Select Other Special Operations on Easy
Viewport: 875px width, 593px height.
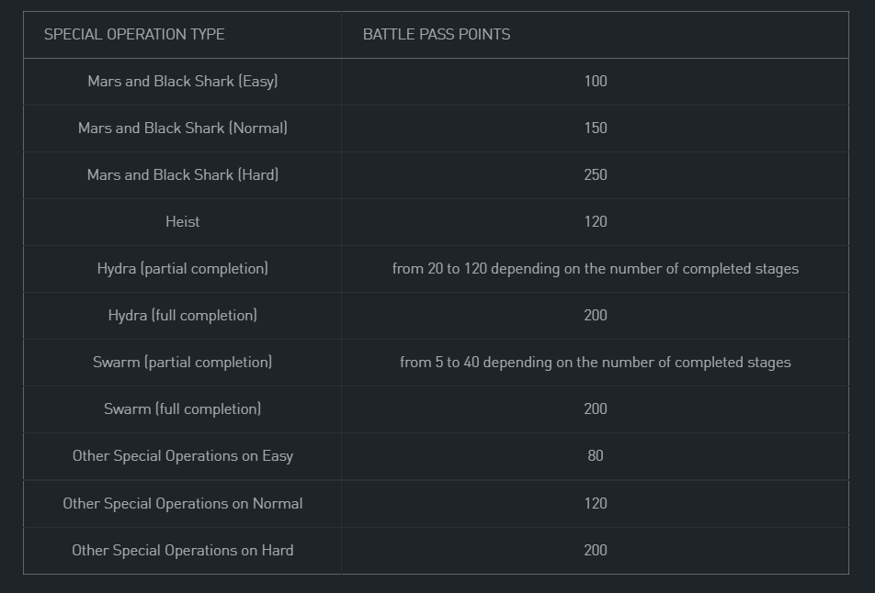pos(183,455)
